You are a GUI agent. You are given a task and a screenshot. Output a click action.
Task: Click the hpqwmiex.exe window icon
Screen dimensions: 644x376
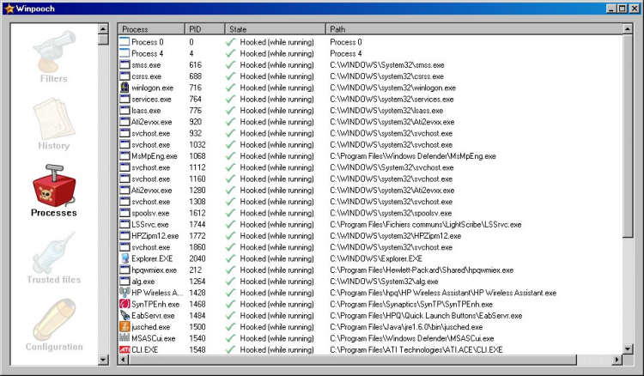[125, 270]
